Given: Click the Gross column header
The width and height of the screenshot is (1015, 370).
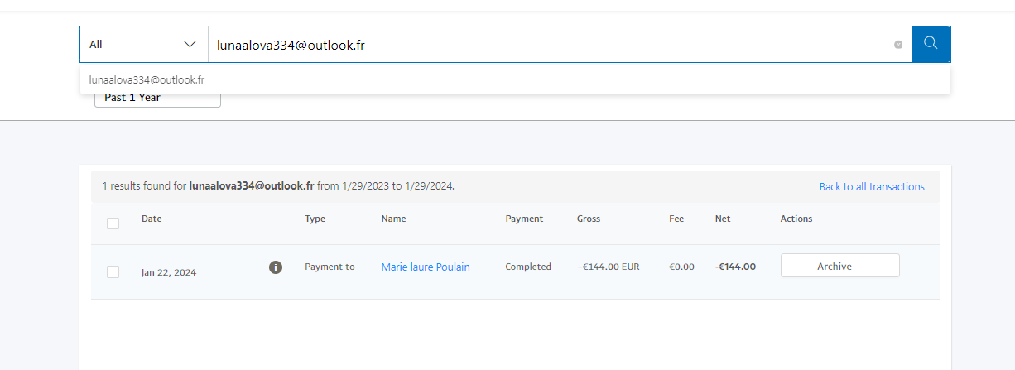Looking at the screenshot, I should coord(589,219).
